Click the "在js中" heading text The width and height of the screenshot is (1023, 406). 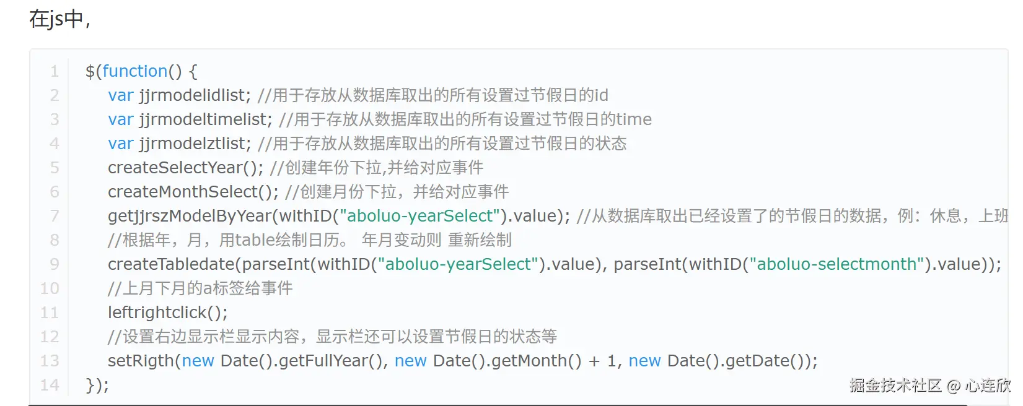[57, 19]
